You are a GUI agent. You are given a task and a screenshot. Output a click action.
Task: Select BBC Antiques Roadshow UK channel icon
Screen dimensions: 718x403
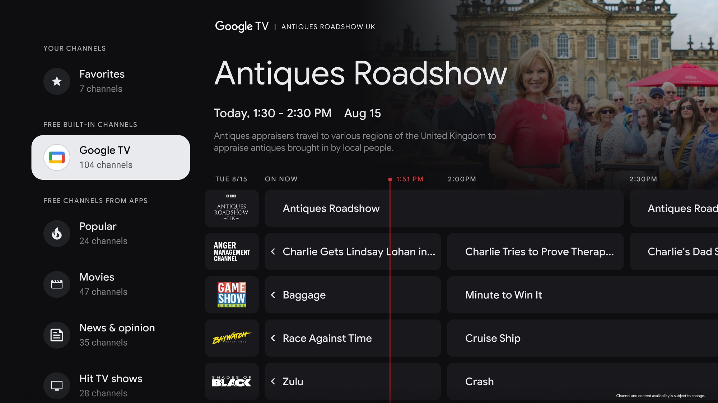[231, 208]
